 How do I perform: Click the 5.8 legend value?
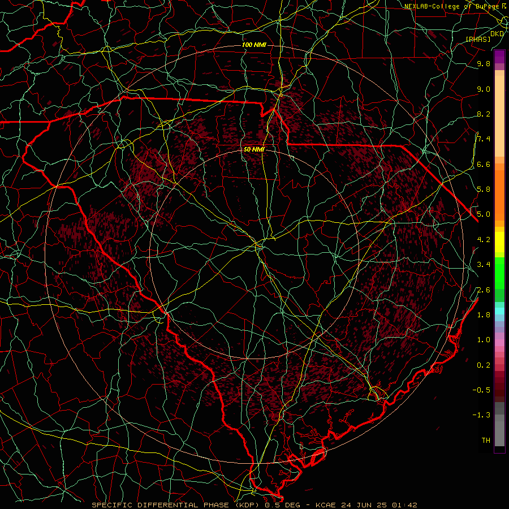pos(484,189)
